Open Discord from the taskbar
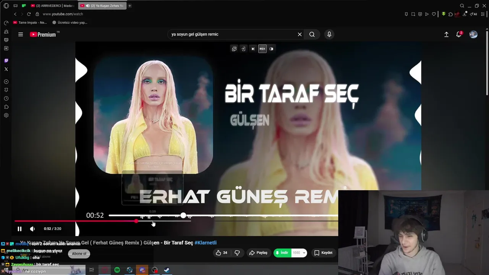489x275 pixels. click(x=142, y=270)
